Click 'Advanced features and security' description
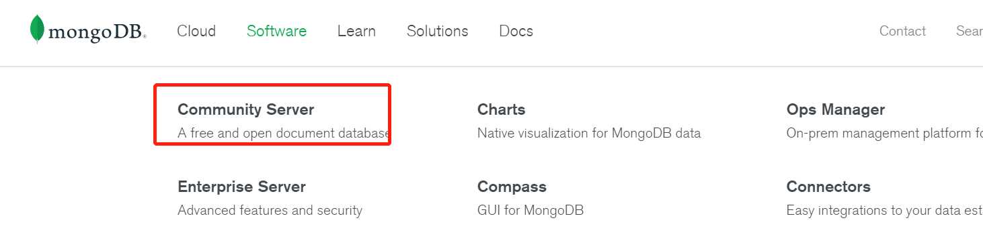The width and height of the screenshot is (983, 249). (270, 210)
